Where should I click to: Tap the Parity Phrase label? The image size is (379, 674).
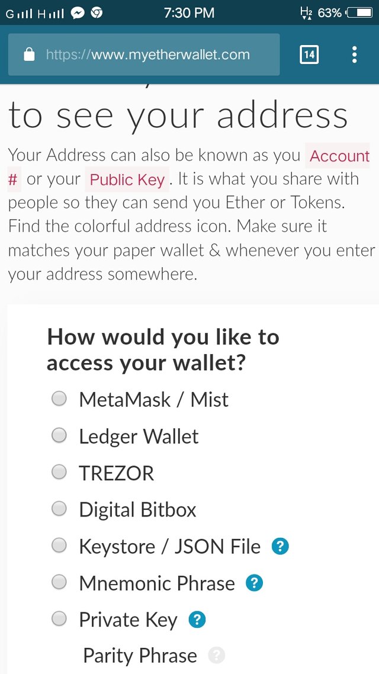[140, 656]
